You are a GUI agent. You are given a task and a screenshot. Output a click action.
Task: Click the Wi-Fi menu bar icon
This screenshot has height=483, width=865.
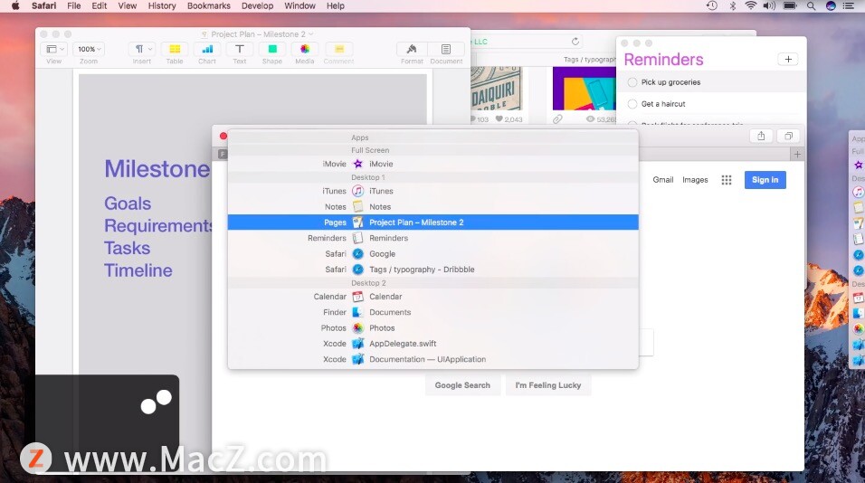(750, 5)
